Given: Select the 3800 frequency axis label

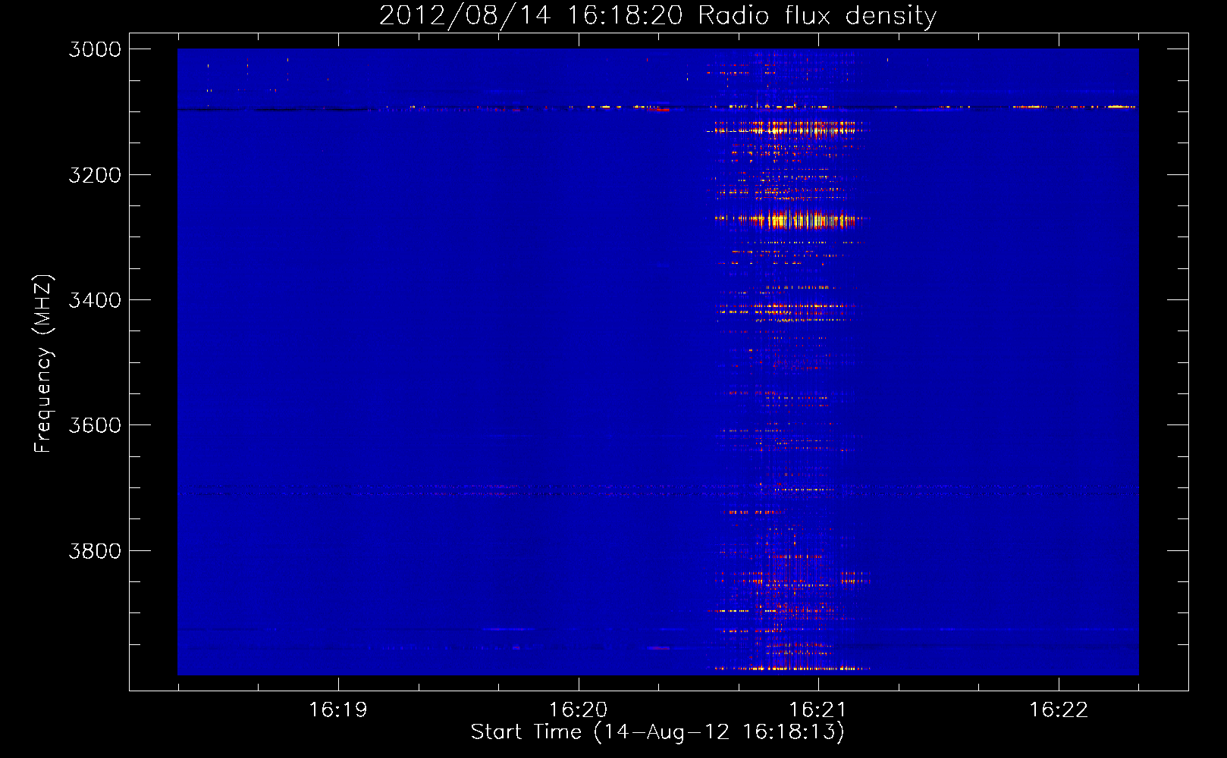Looking at the screenshot, I should tap(95, 550).
